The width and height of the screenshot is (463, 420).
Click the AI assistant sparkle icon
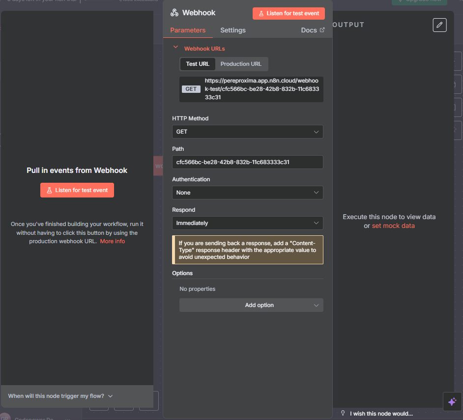452,401
